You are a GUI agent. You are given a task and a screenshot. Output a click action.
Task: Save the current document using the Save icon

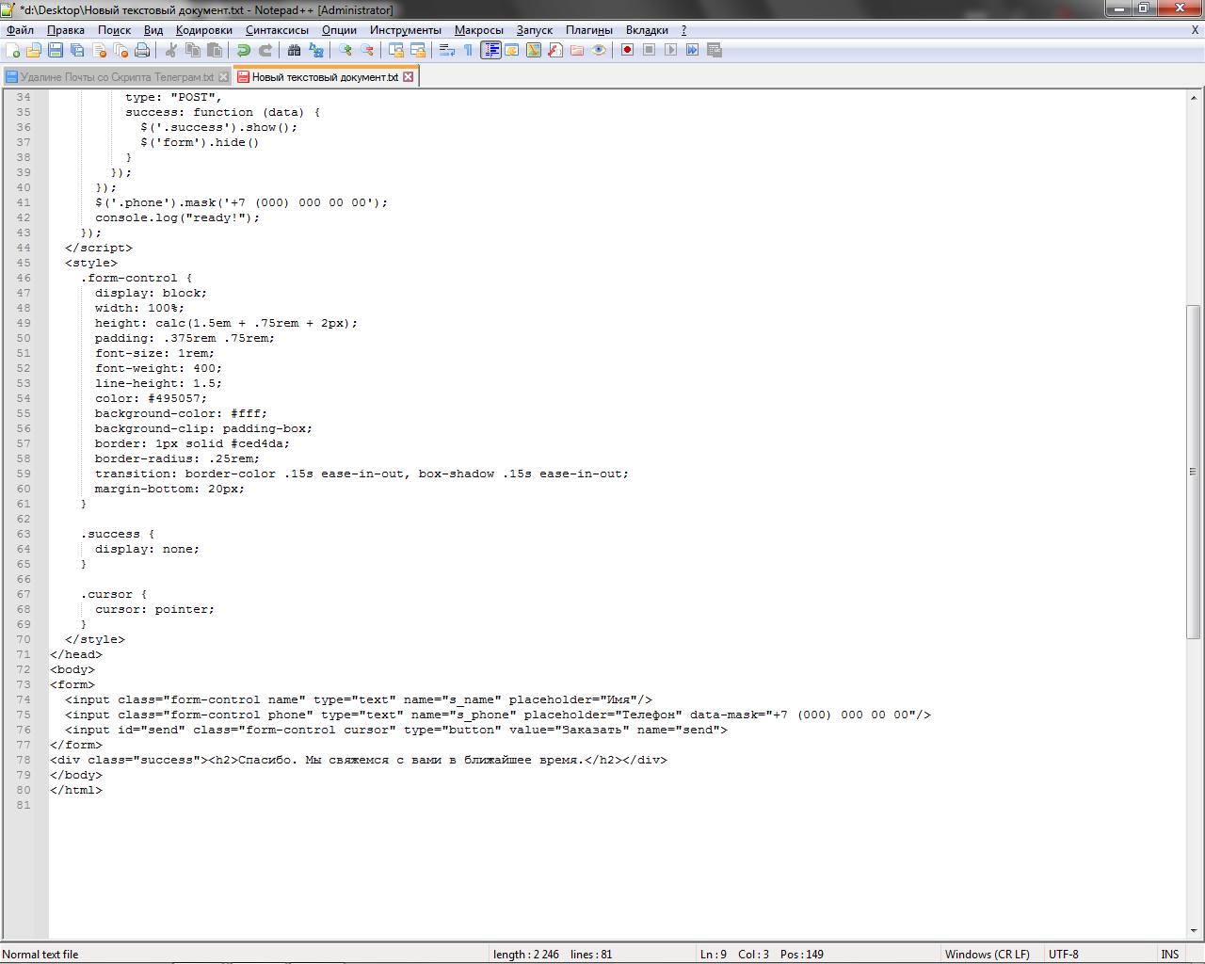click(x=56, y=50)
